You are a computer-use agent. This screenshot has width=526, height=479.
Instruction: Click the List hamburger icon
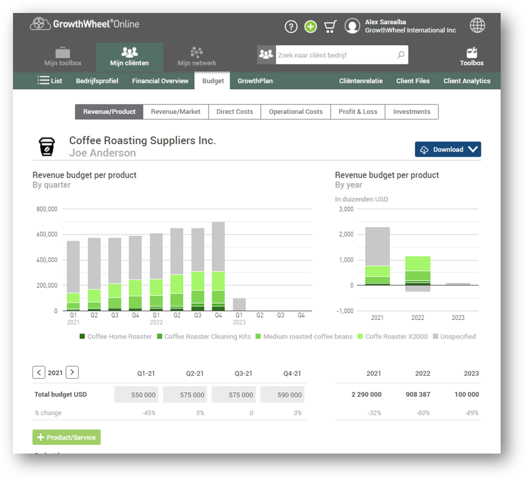[43, 80]
